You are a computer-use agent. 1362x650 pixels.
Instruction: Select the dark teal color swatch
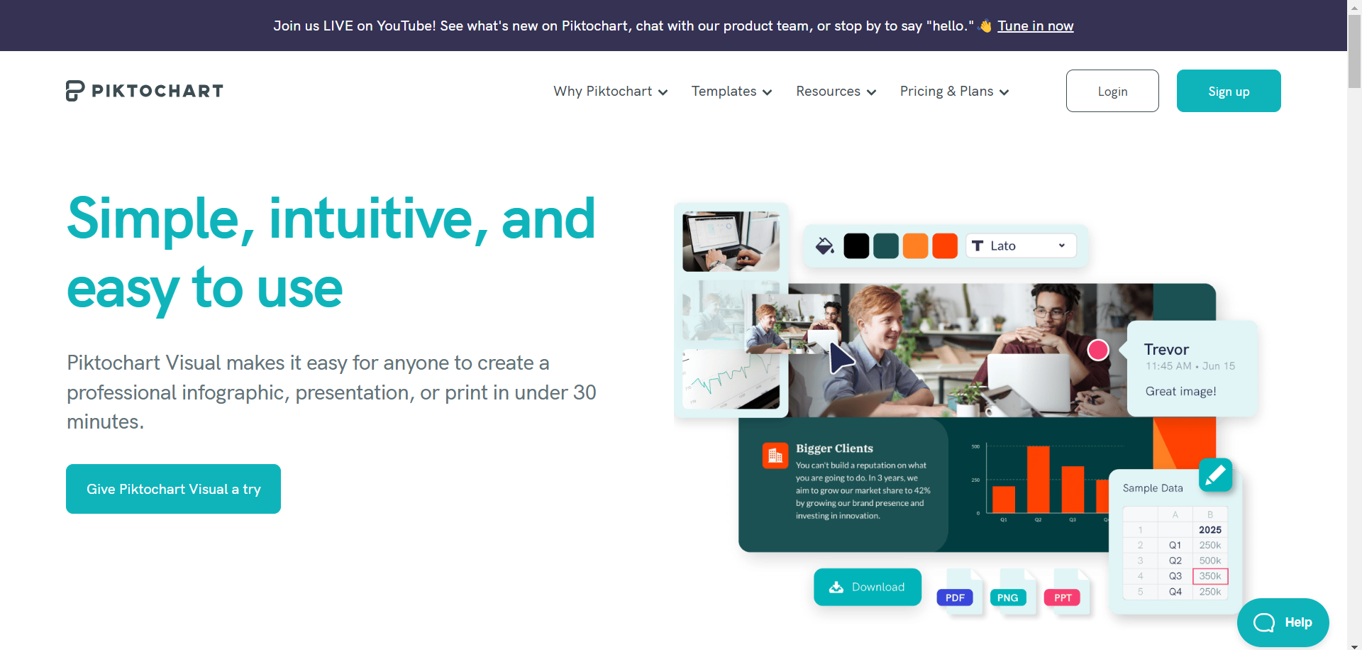tap(886, 246)
